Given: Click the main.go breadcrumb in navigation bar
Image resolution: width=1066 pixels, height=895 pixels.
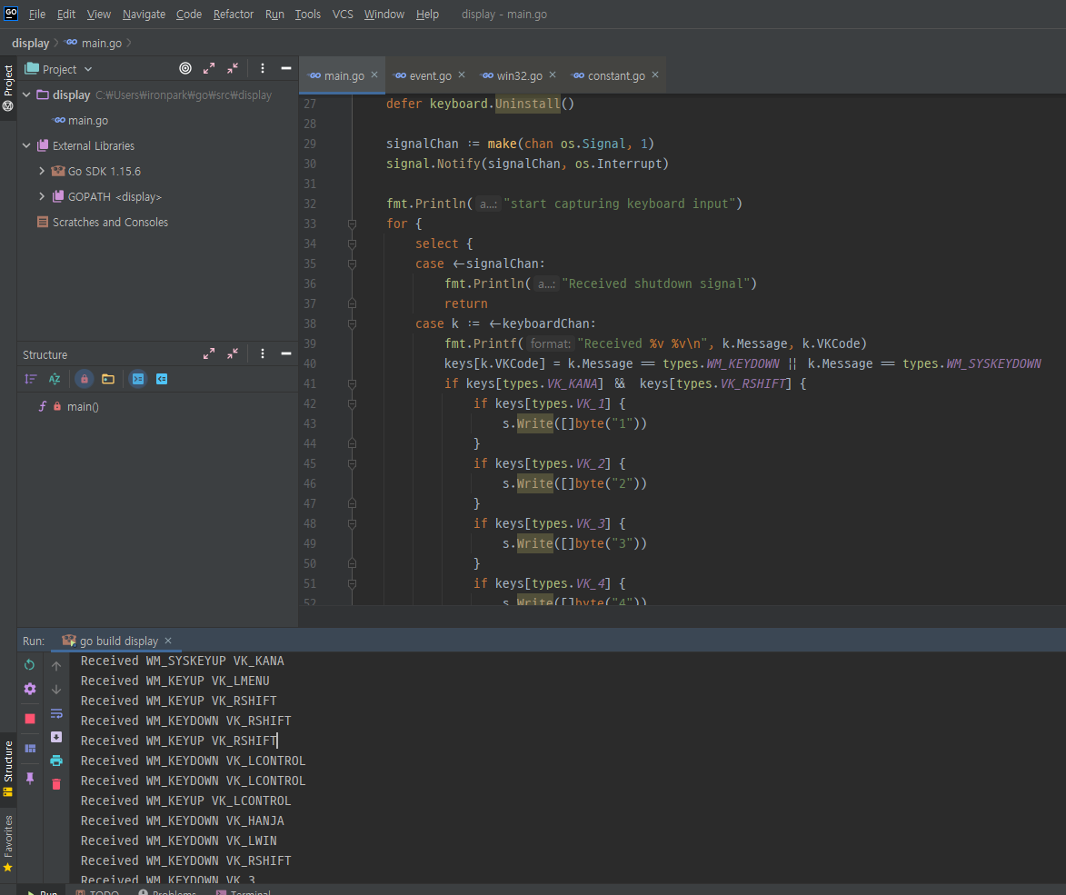Looking at the screenshot, I should point(94,43).
